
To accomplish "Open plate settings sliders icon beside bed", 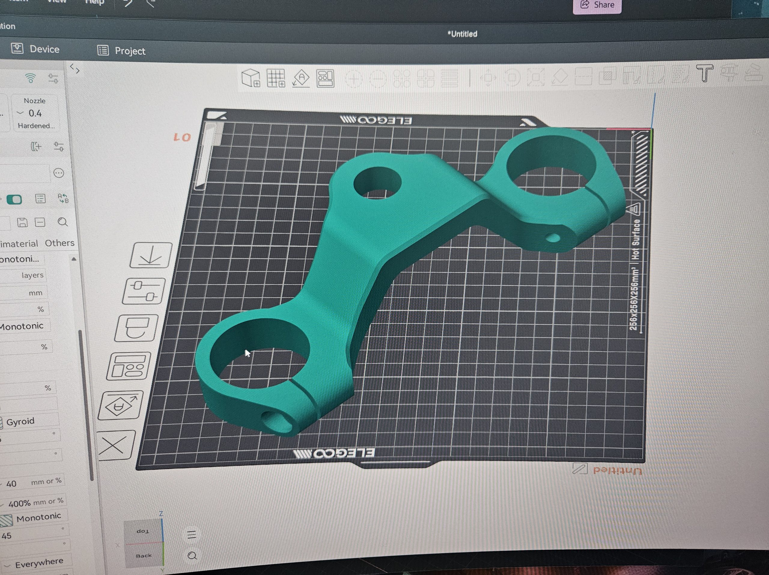I will click(x=144, y=291).
